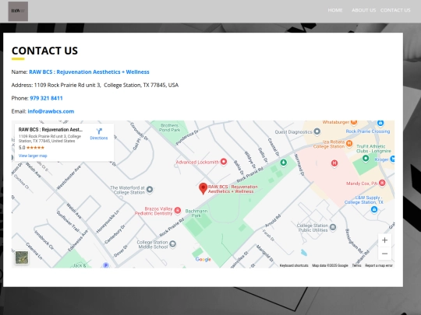Click View larger map link
The image size is (421, 315).
coord(33,156)
